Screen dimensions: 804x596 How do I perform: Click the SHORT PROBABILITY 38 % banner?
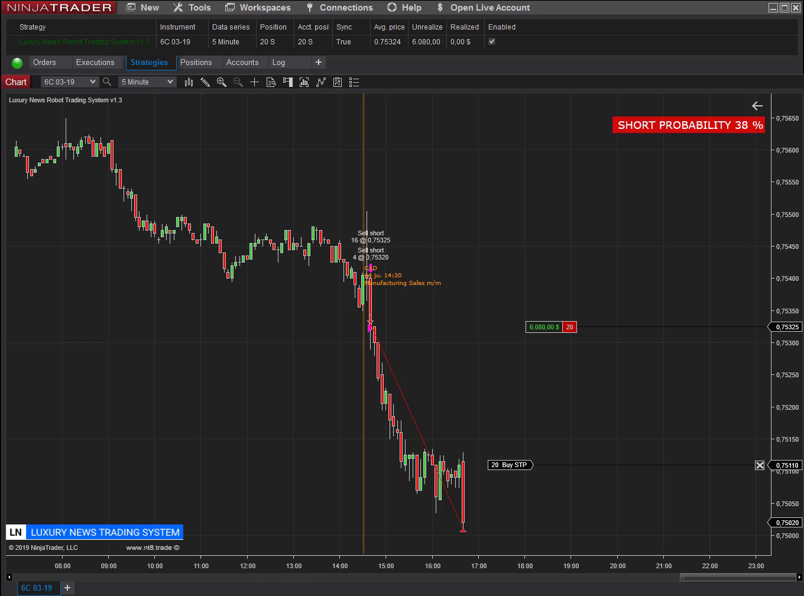[689, 125]
